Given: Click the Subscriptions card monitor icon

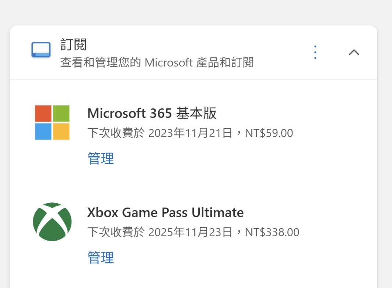Looking at the screenshot, I should pos(41,50).
